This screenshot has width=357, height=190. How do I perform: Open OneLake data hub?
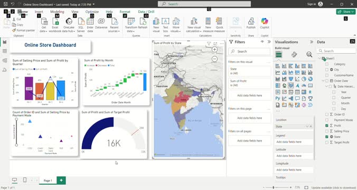tap(69, 25)
